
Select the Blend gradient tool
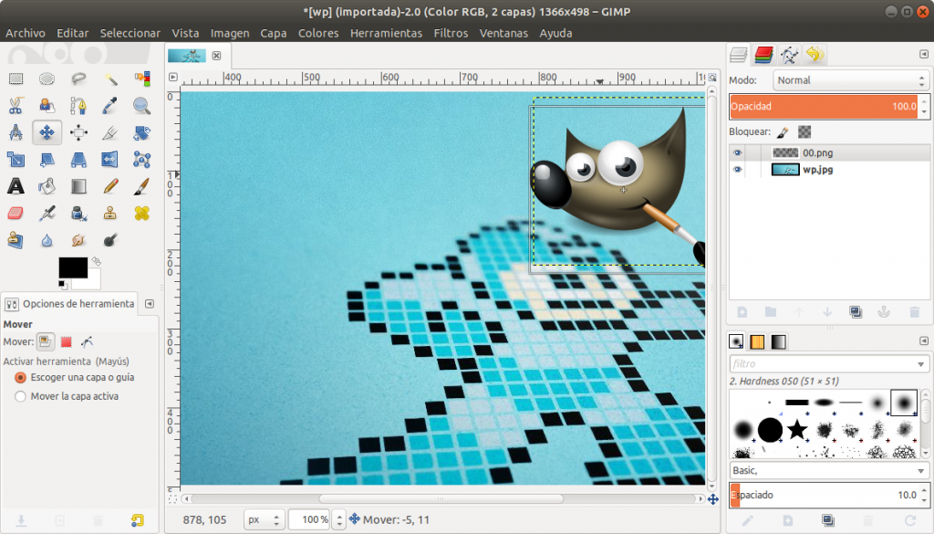pos(78,186)
